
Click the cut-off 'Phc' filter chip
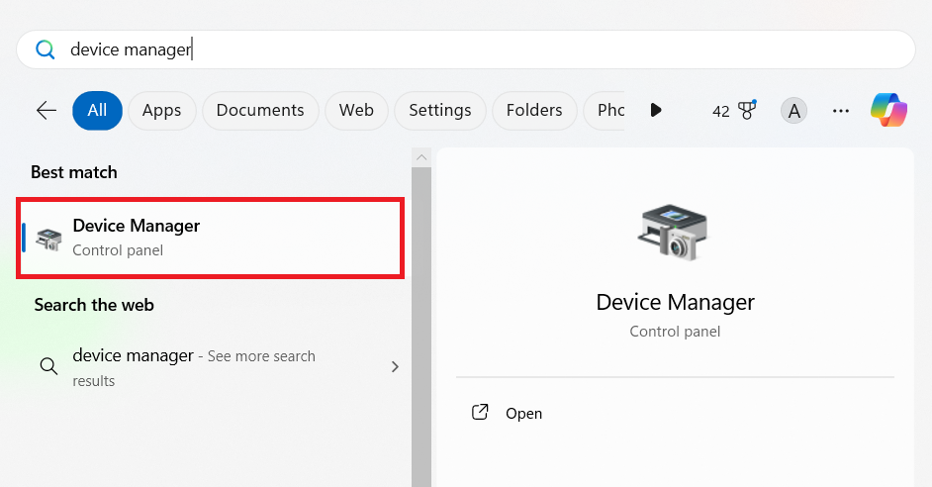[604, 110]
